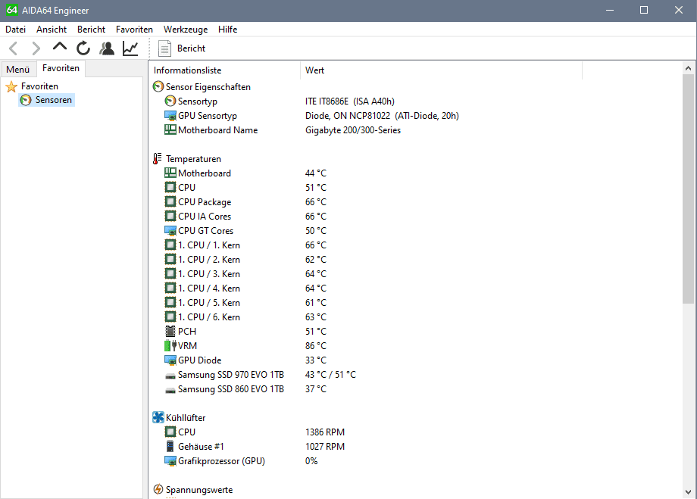Click the icon next to GPU Sensortyp
The height and width of the screenshot is (499, 697).
point(170,116)
